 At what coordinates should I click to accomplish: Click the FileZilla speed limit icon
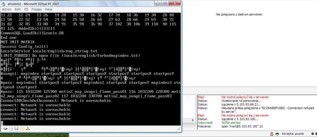pos(278,134)
